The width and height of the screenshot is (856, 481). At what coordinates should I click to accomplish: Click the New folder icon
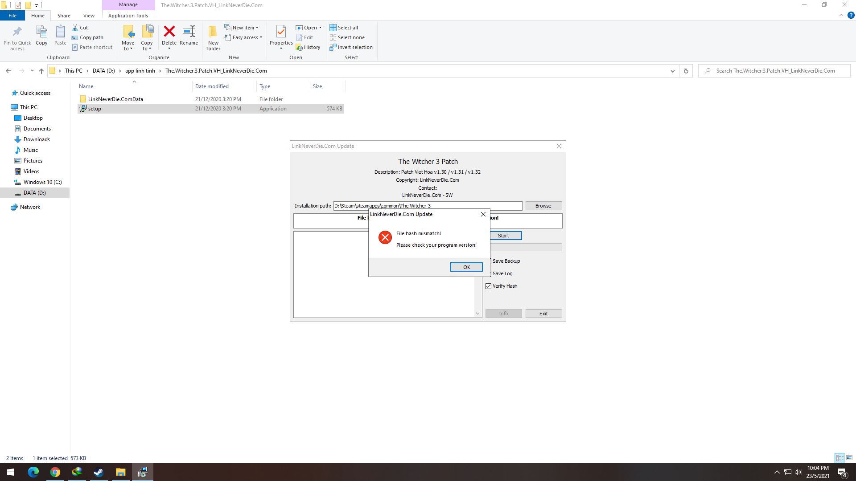pos(213,32)
